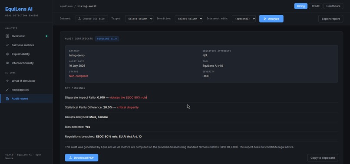The width and height of the screenshot is (350, 164).
Task: Download PDF of the audit
Action: (x=82, y=158)
